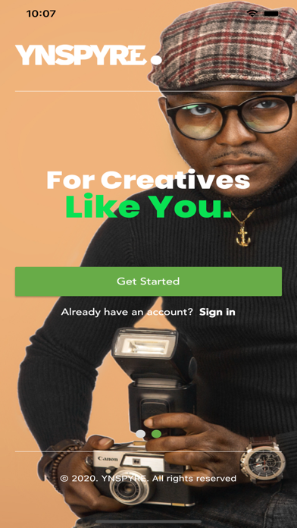Click the 2020 YNSPYRE copyright footer text
This screenshot has height=528, width=297.
pyautogui.click(x=148, y=478)
